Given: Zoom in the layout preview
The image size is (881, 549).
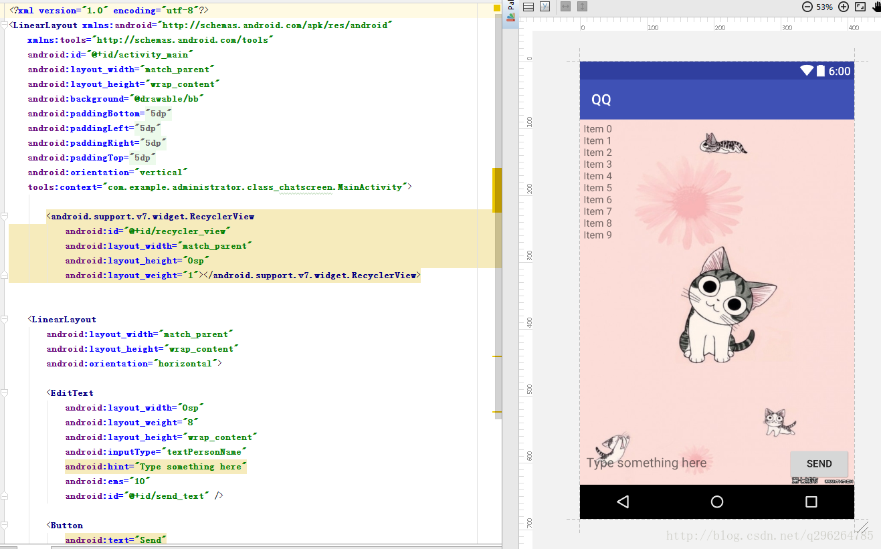Looking at the screenshot, I should coord(844,7).
